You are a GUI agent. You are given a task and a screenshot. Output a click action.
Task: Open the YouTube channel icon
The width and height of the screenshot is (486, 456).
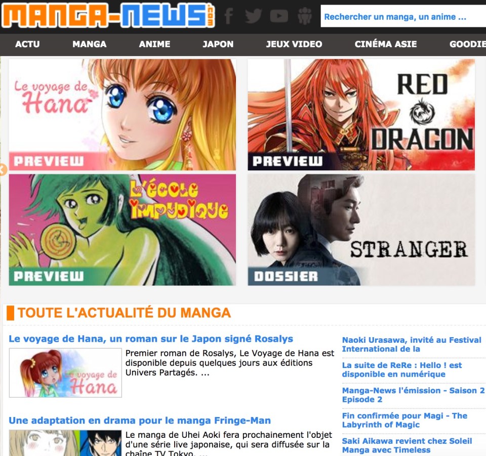click(x=279, y=16)
